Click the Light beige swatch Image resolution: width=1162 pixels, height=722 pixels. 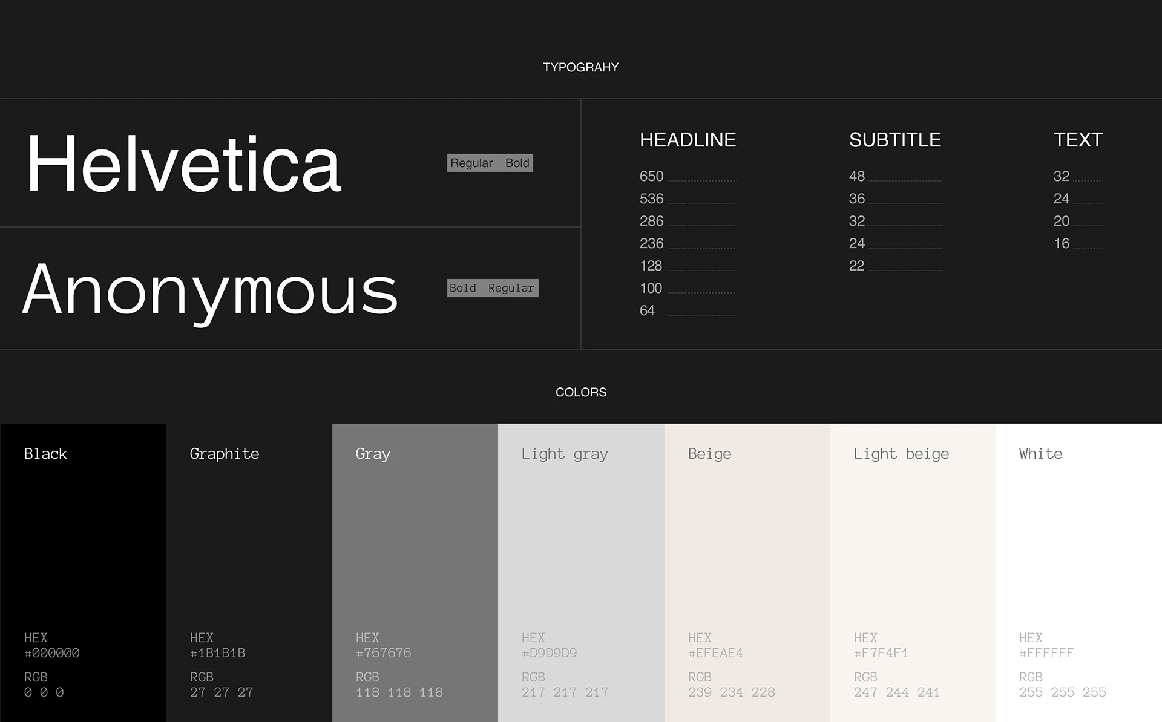[913, 545]
